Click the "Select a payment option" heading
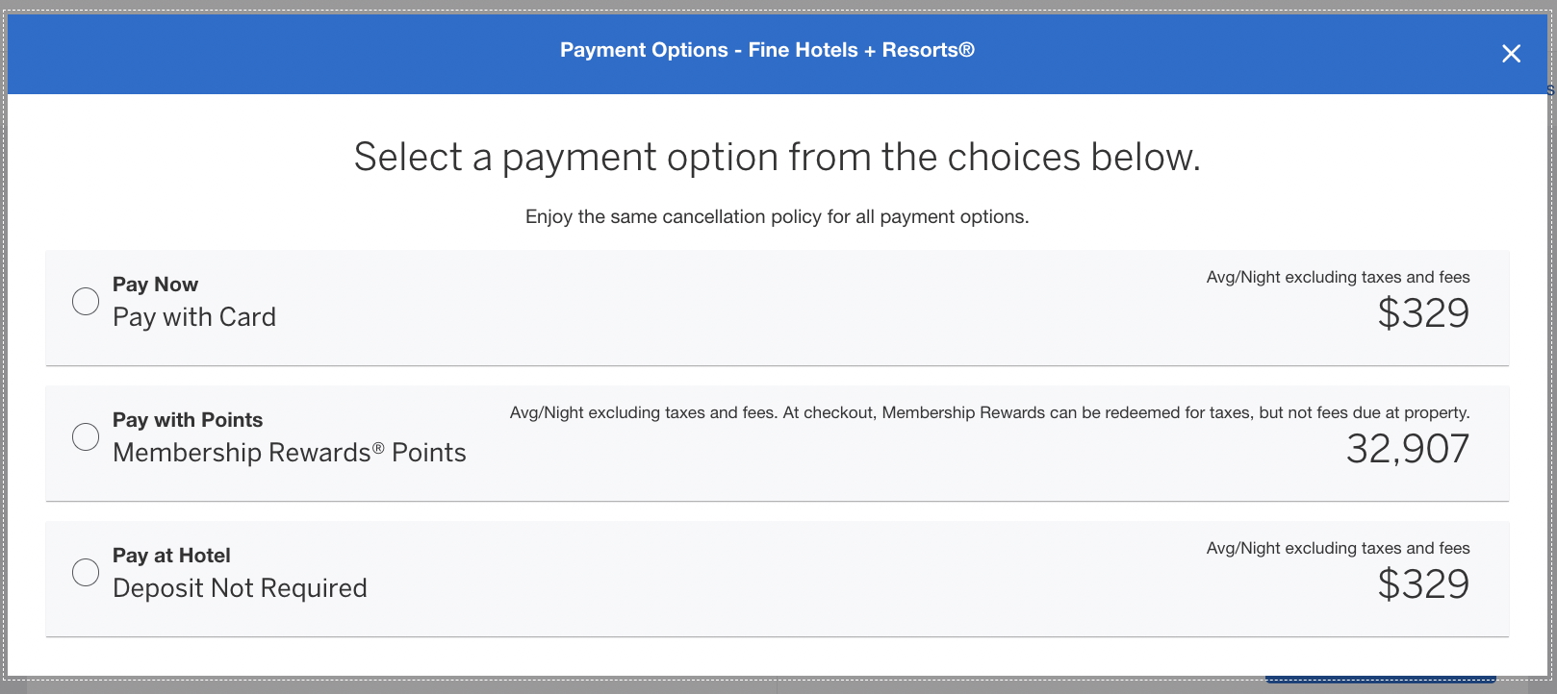 777,157
